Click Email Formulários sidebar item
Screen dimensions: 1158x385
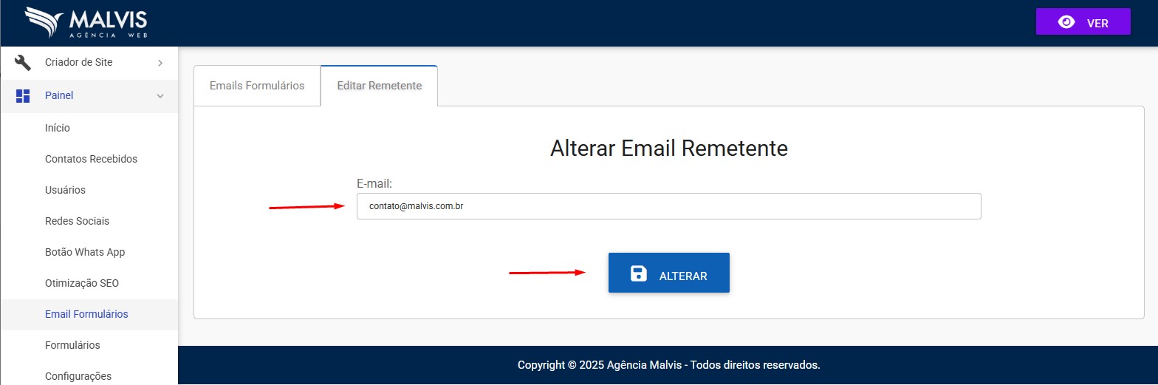[86, 314]
